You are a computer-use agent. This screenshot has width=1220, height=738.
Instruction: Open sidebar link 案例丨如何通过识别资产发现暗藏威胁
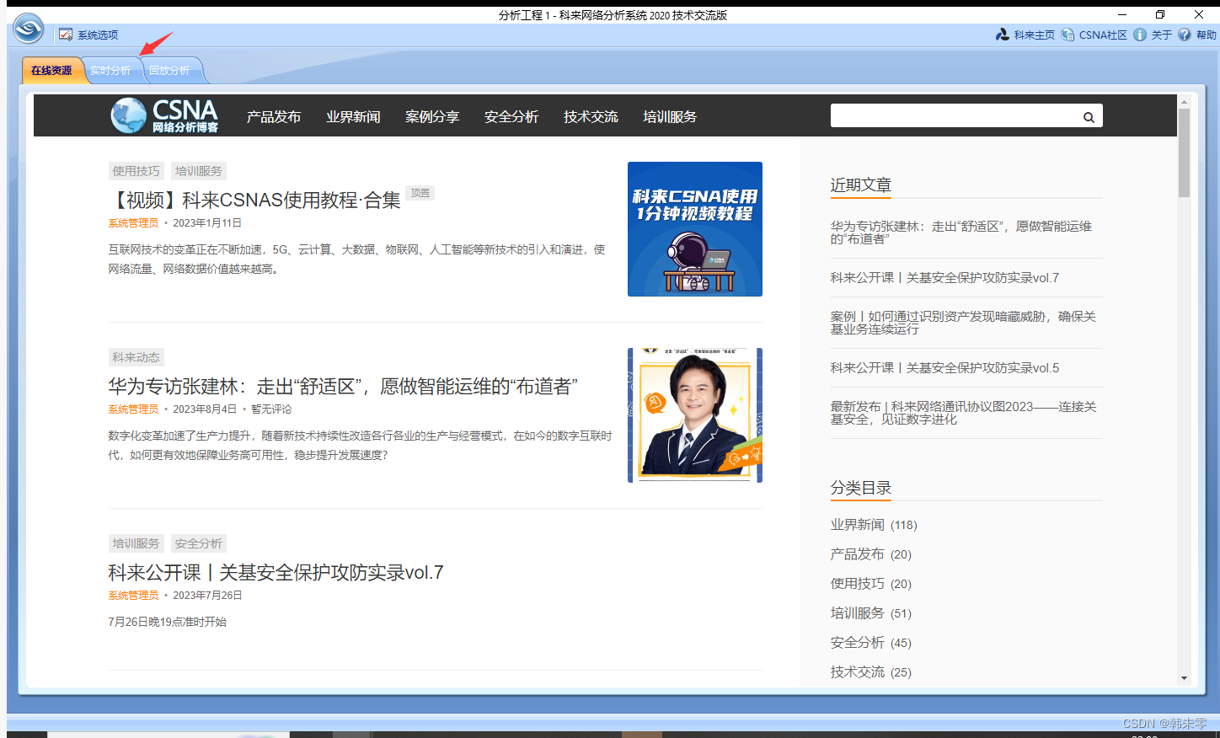[x=963, y=323]
